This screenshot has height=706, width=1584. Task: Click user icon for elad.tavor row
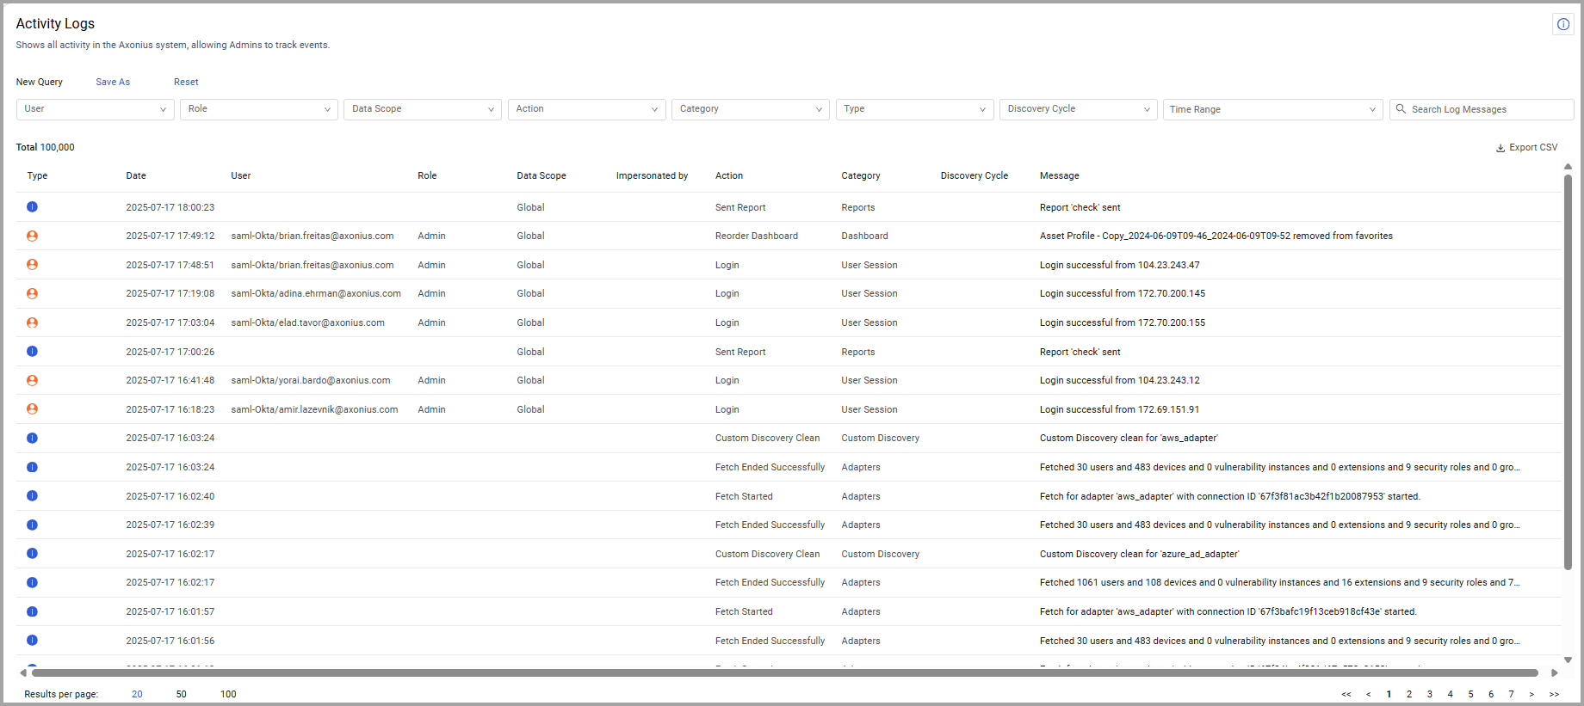(32, 322)
